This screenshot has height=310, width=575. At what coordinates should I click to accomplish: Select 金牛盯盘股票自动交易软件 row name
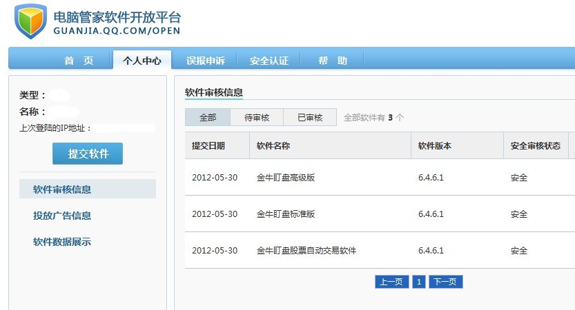[306, 251]
